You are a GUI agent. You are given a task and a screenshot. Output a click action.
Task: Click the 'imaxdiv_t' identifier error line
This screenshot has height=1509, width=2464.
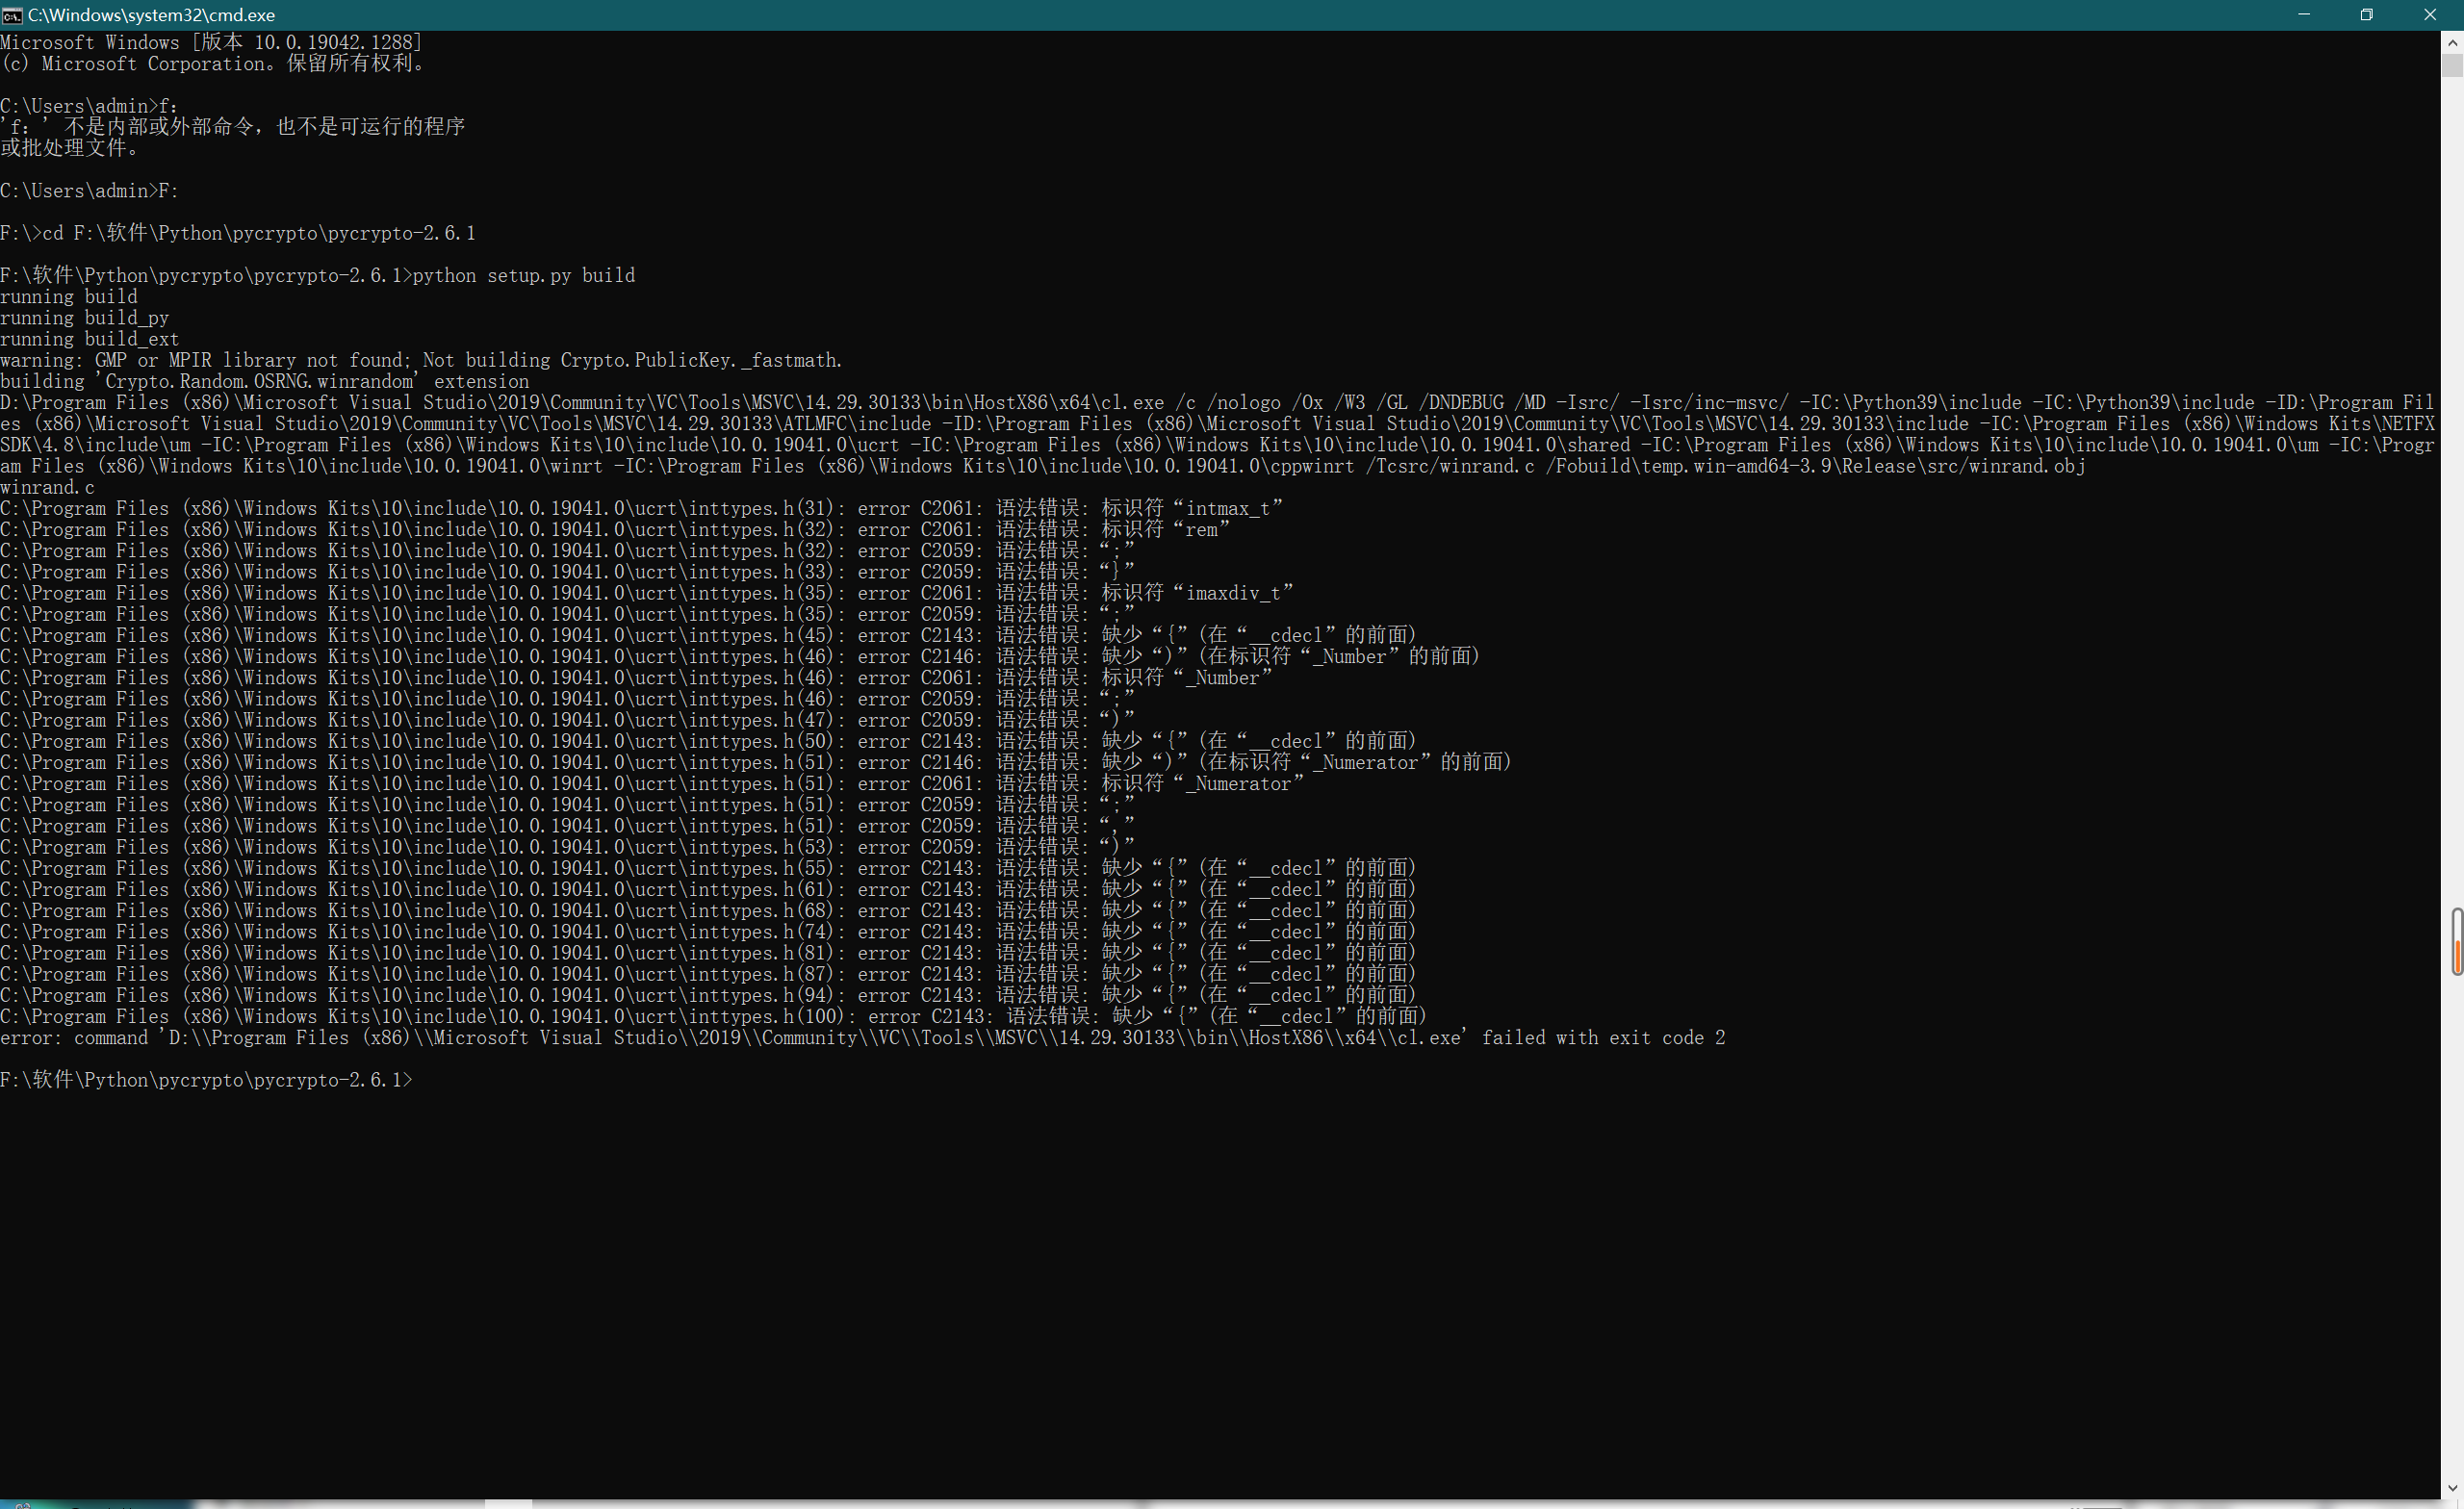pyautogui.click(x=646, y=593)
